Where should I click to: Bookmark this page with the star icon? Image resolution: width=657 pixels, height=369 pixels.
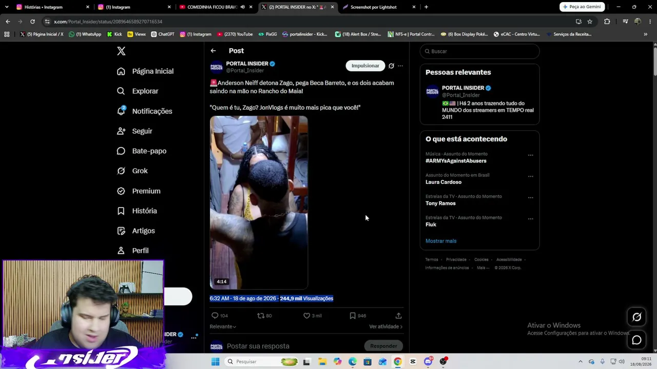[590, 22]
